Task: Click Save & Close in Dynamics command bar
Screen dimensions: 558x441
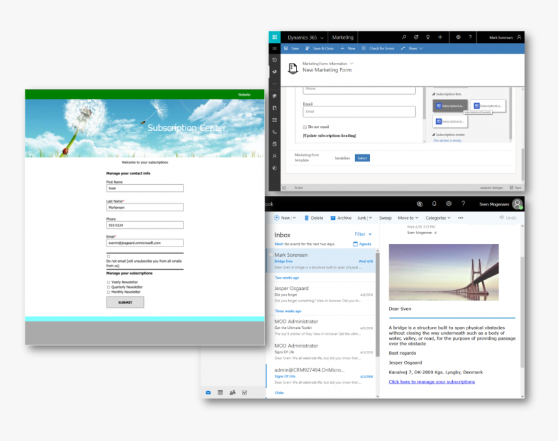Action: click(320, 49)
